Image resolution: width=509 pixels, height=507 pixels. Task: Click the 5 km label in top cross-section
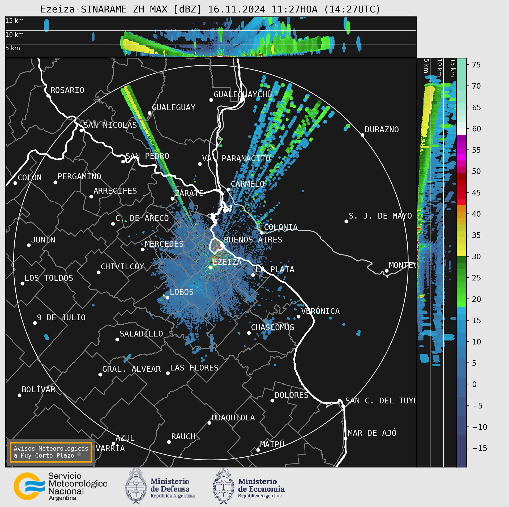pyautogui.click(x=13, y=48)
